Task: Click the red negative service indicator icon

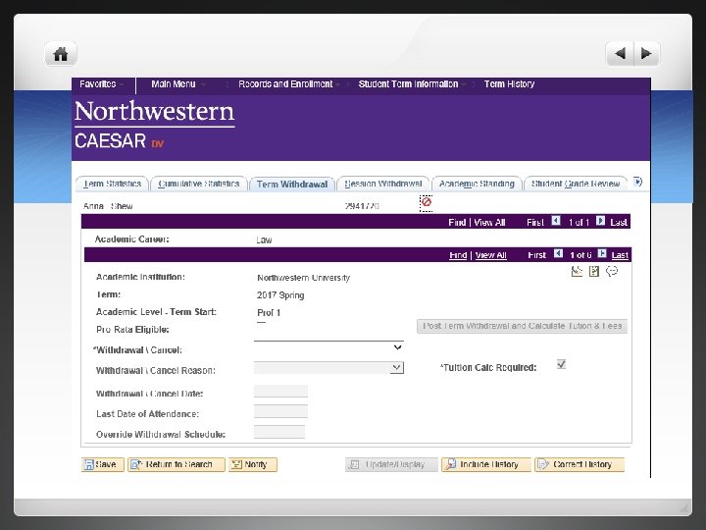Action: pyautogui.click(x=426, y=202)
